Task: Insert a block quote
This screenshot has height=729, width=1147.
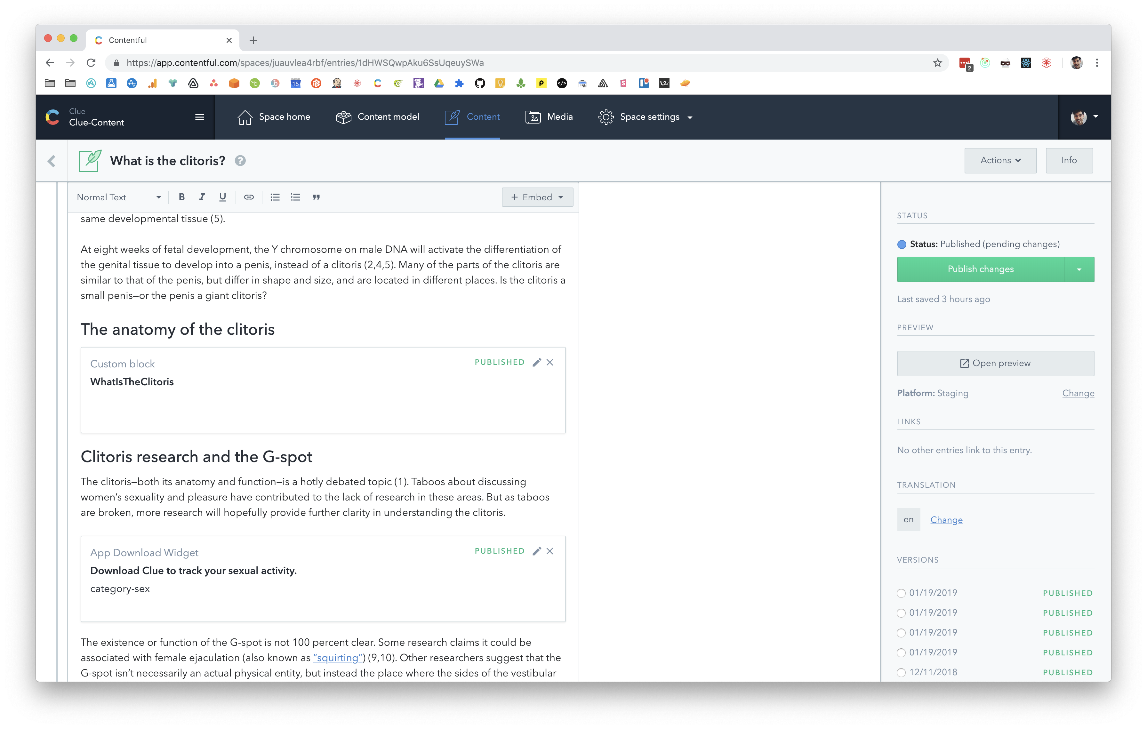Action: pyautogui.click(x=316, y=197)
